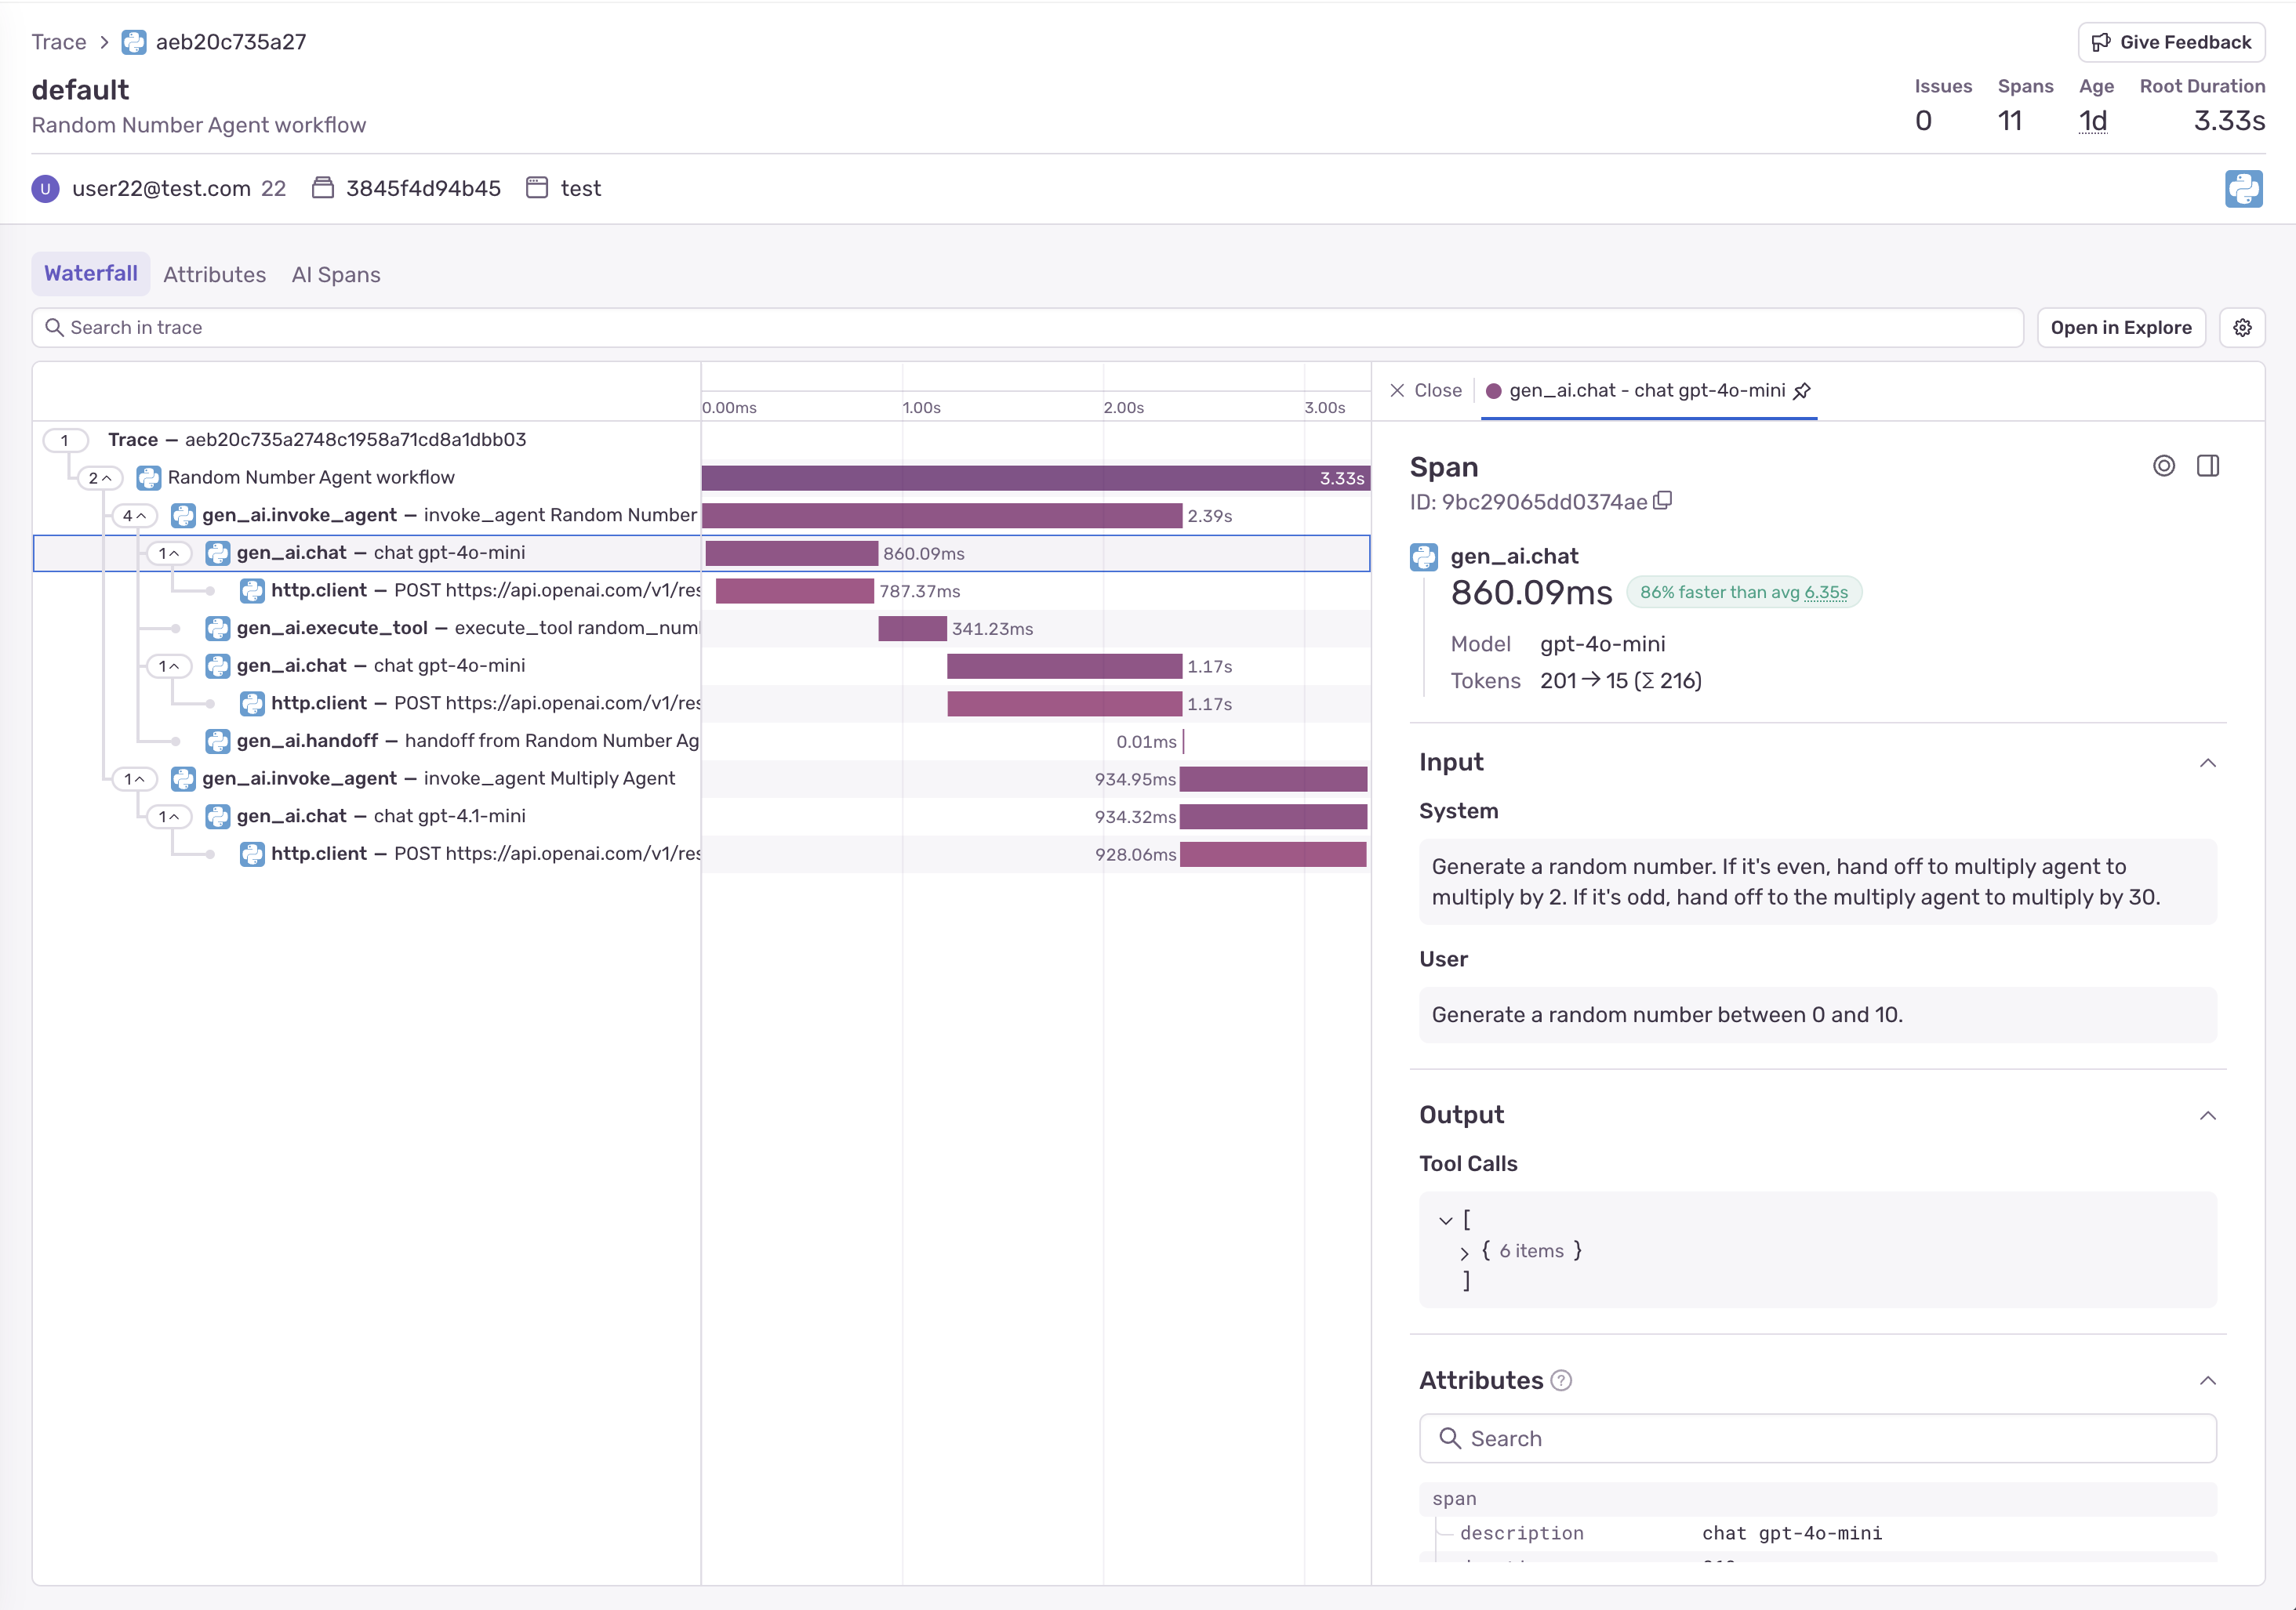Screen dimensions: 2296x1610
Task: Click the gen_ai.execute_tool span duration bar
Action: (x=912, y=629)
